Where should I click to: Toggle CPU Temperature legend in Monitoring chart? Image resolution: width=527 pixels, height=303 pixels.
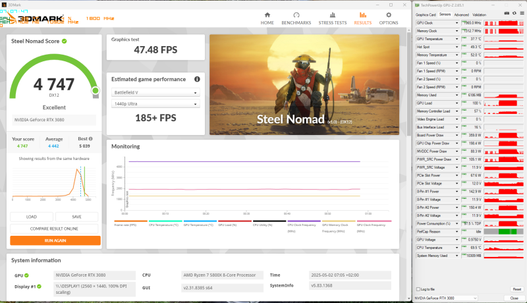(165, 223)
